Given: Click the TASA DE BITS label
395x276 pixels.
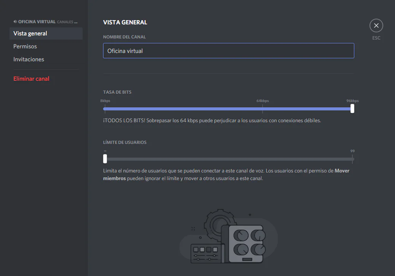Looking at the screenshot, I should coord(117,92).
